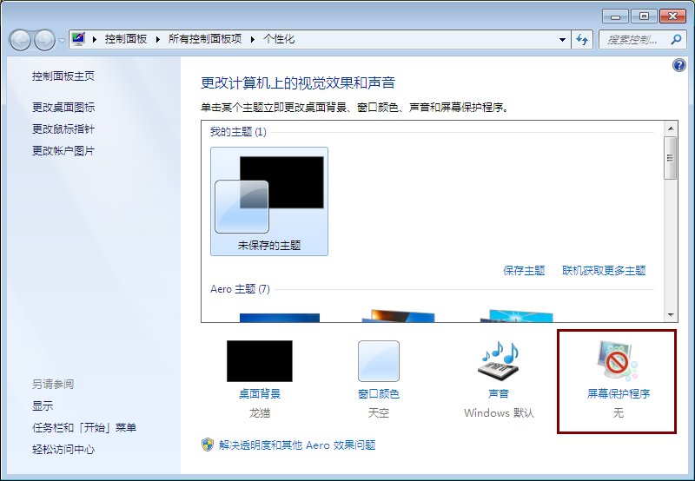
Task: Open 轻松访问中心 link
Action: point(63,449)
